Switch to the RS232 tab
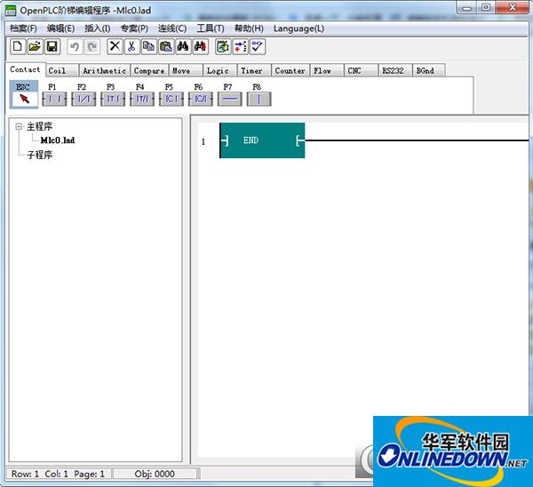The width and height of the screenshot is (533, 487). (x=395, y=71)
